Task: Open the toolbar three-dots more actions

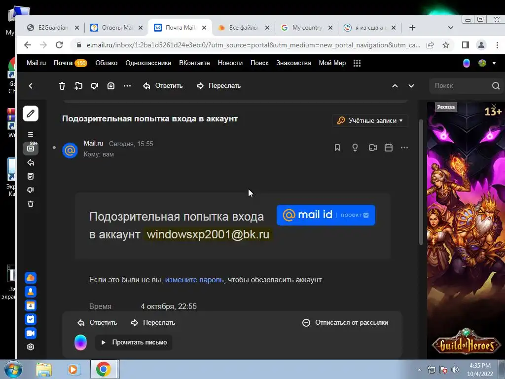Action: click(127, 86)
